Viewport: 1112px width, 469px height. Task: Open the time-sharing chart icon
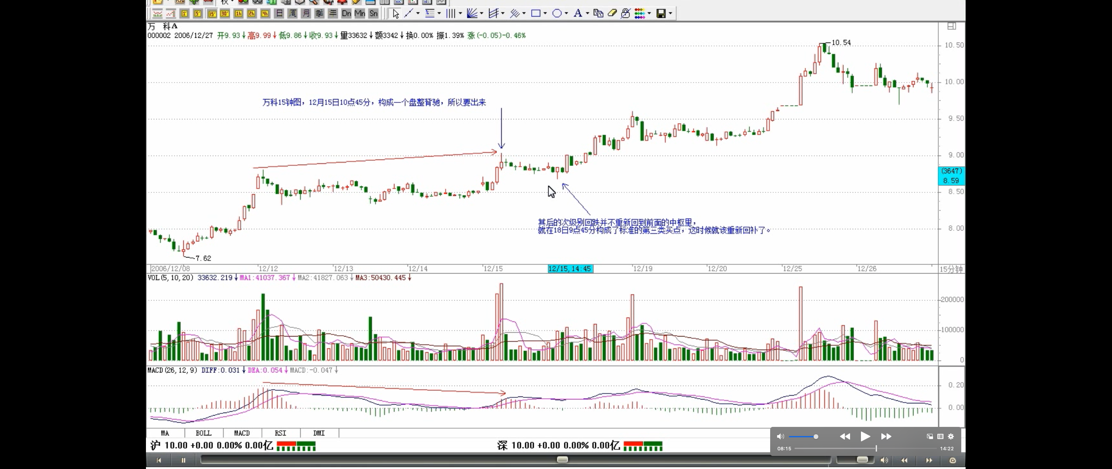158,13
